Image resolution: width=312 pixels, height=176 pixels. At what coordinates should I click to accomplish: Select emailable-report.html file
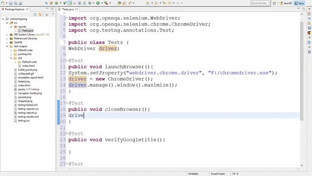[31, 77]
